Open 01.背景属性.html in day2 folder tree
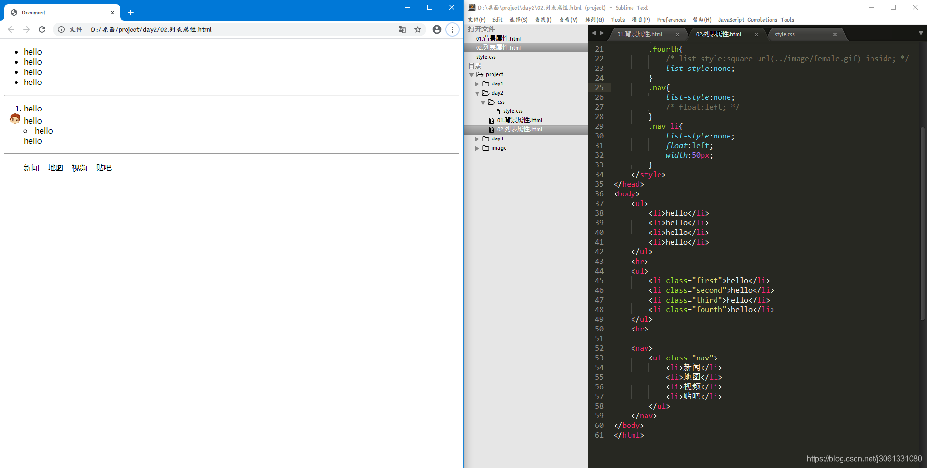927x468 pixels. 520,120
